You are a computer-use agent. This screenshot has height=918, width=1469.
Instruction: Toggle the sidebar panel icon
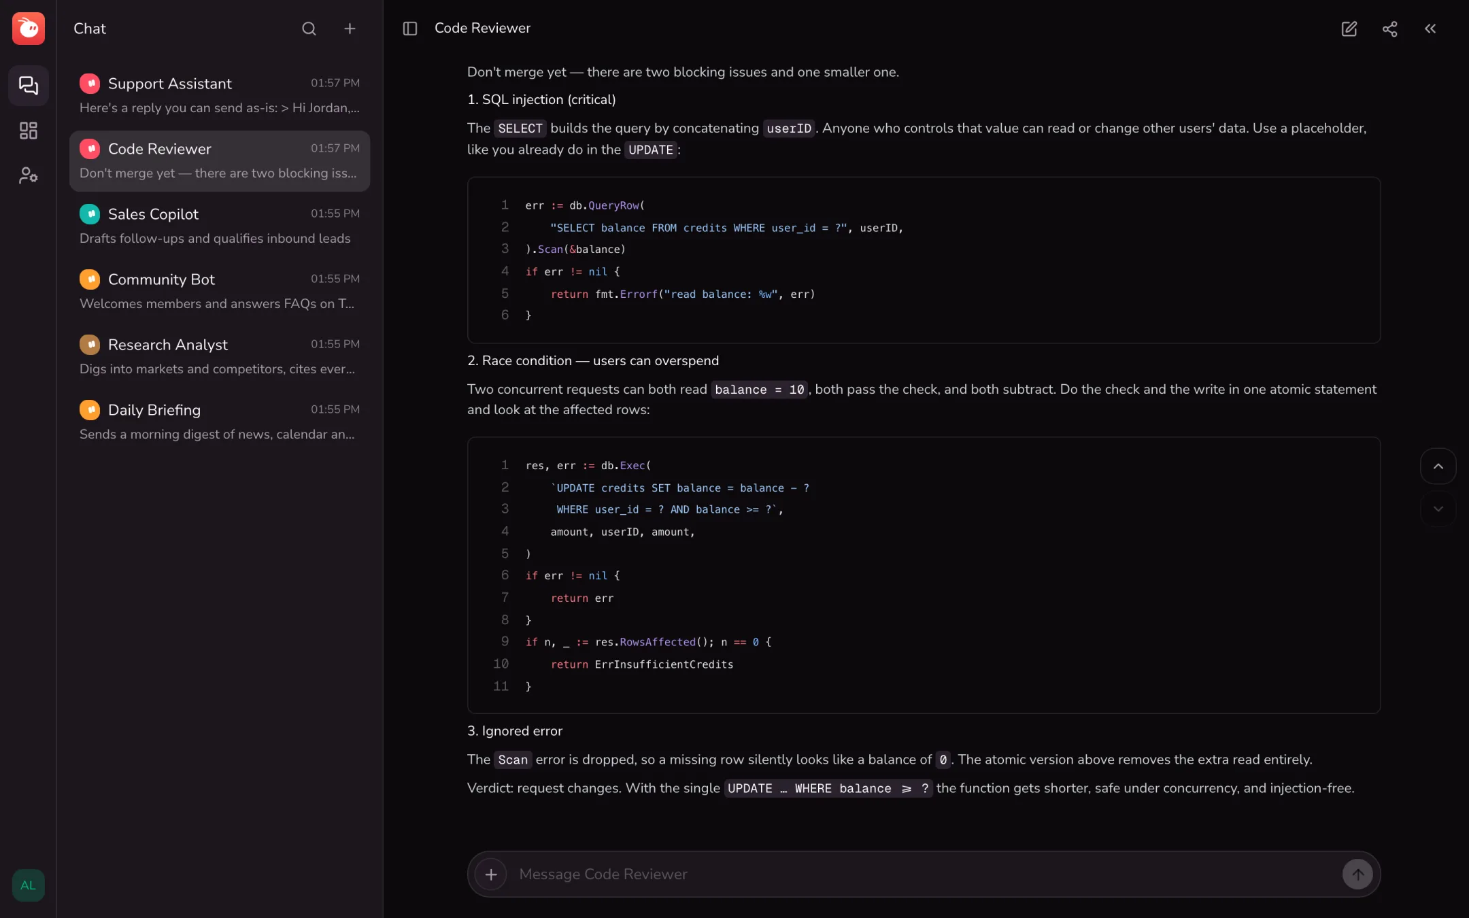point(410,29)
